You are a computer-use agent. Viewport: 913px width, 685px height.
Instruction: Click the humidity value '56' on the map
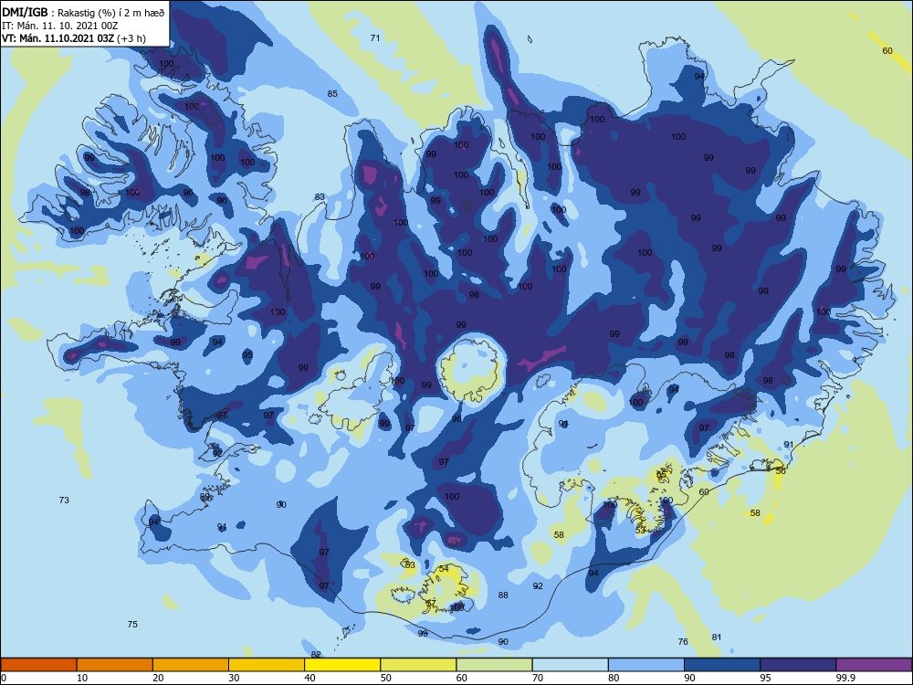coord(781,470)
